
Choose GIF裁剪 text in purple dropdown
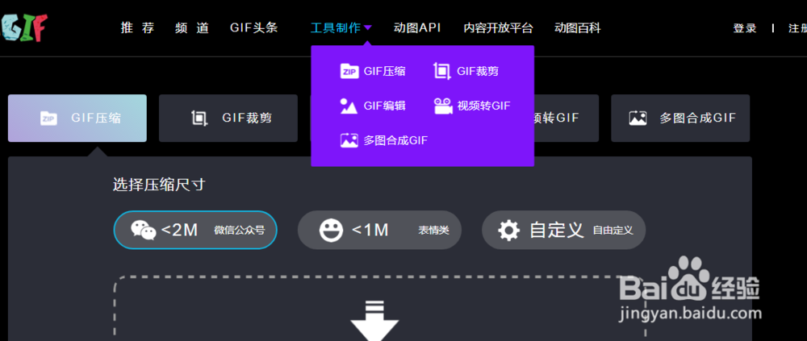click(x=478, y=72)
